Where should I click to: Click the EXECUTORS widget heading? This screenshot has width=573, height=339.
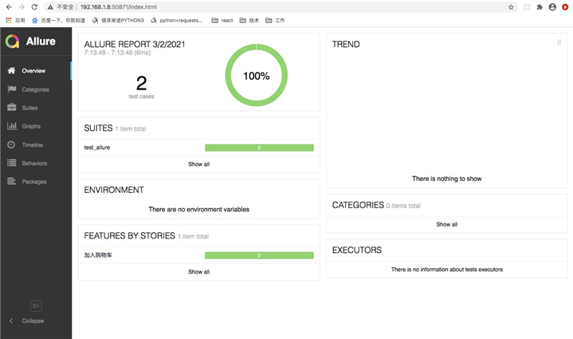(x=357, y=250)
